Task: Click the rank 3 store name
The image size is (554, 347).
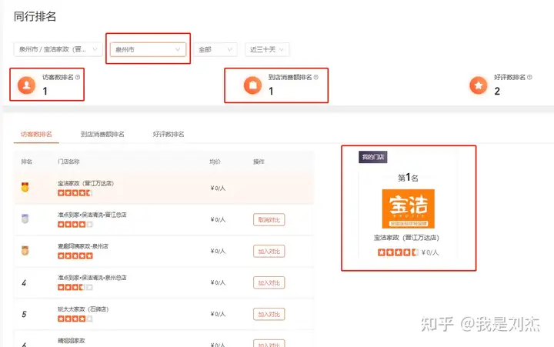Action: 83,246
